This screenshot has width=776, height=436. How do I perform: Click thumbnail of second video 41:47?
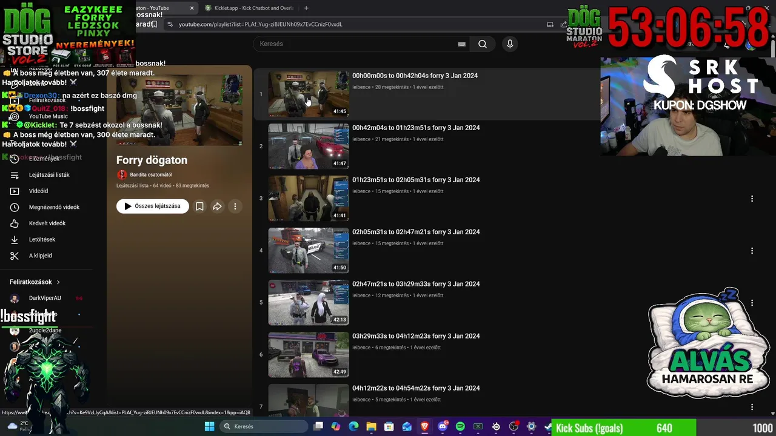click(309, 146)
